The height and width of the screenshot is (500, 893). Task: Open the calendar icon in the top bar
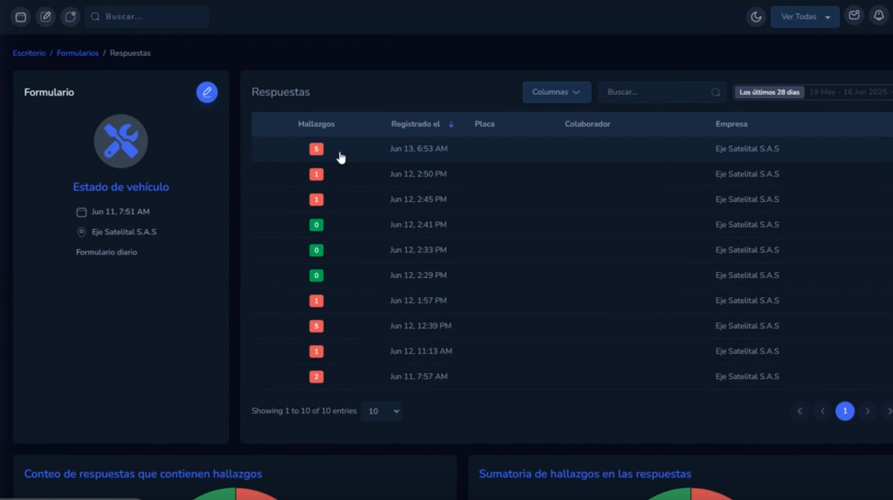[21, 17]
